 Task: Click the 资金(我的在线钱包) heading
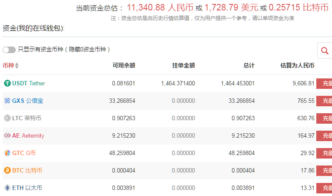coord(34,28)
